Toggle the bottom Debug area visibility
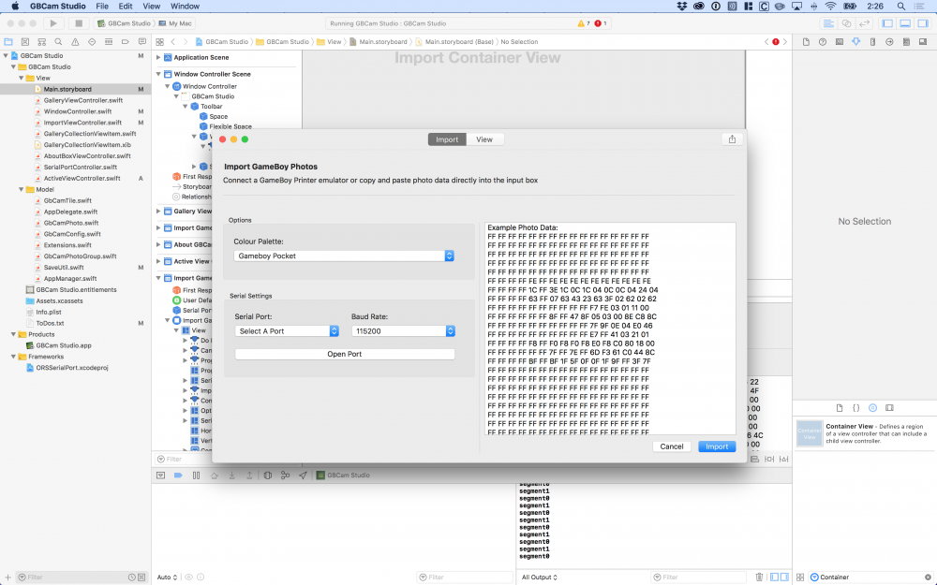 (x=904, y=22)
